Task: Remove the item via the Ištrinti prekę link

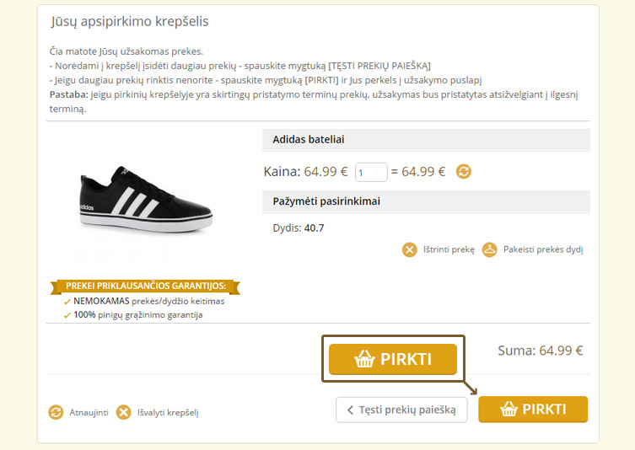Action: [449, 249]
